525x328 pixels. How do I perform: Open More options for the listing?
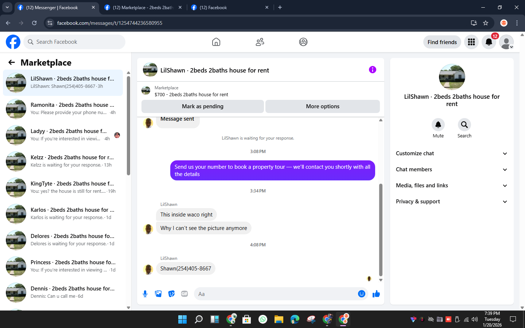323,106
